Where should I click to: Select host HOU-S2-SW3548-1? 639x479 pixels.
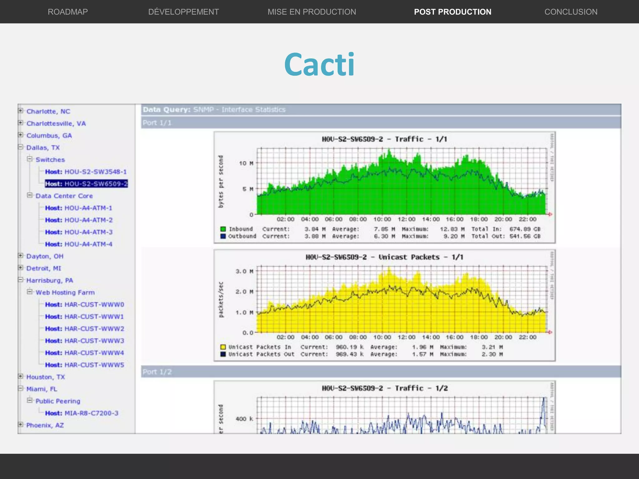coord(86,172)
